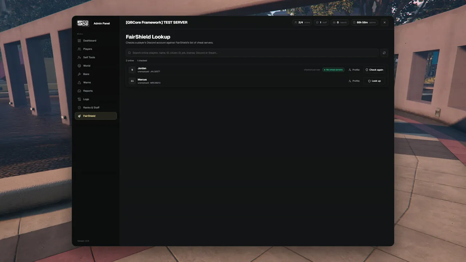
Task: Click the "checked just now" text
Action: [x=312, y=70]
